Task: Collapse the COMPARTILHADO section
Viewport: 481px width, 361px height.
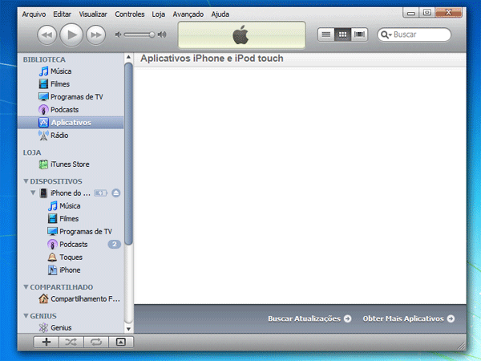Action: coord(26,287)
